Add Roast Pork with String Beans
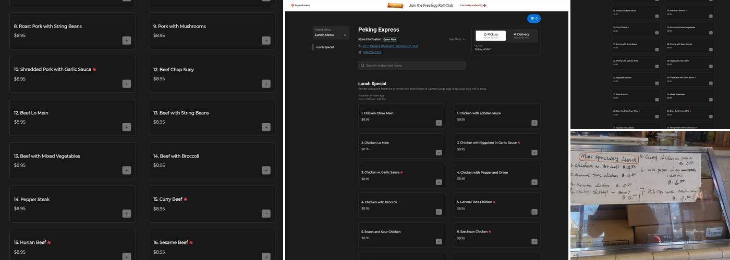Screen dimensions: 730x260 coord(127,41)
